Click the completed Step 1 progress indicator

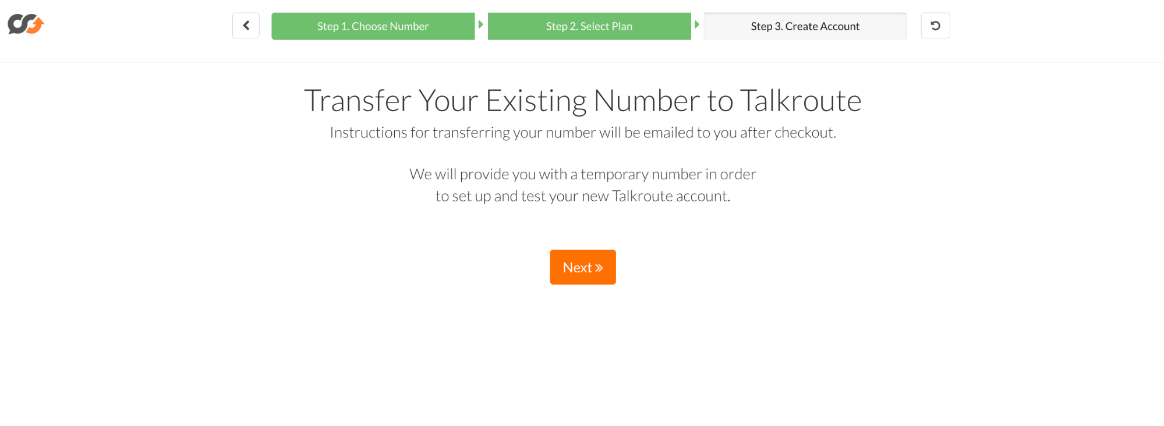coord(373,26)
